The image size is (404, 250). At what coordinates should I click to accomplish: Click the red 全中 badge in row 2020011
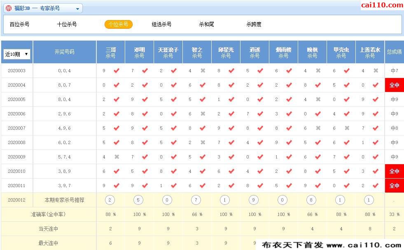pyautogui.click(x=395, y=186)
